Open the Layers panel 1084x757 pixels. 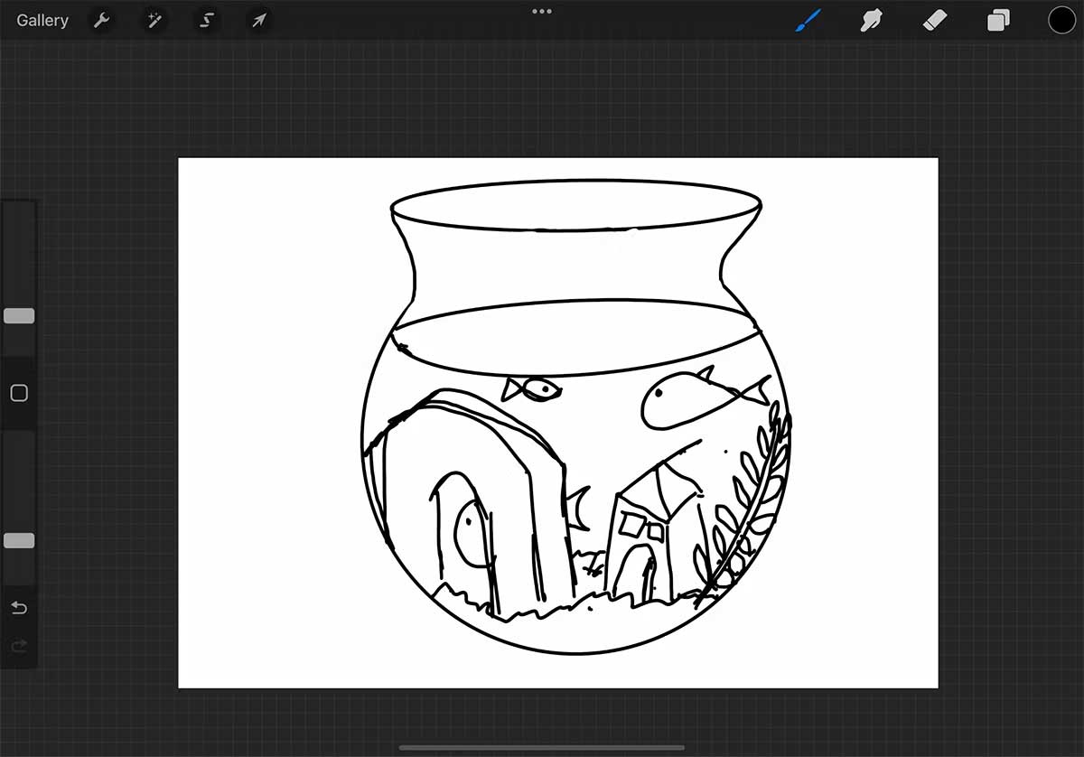[998, 20]
